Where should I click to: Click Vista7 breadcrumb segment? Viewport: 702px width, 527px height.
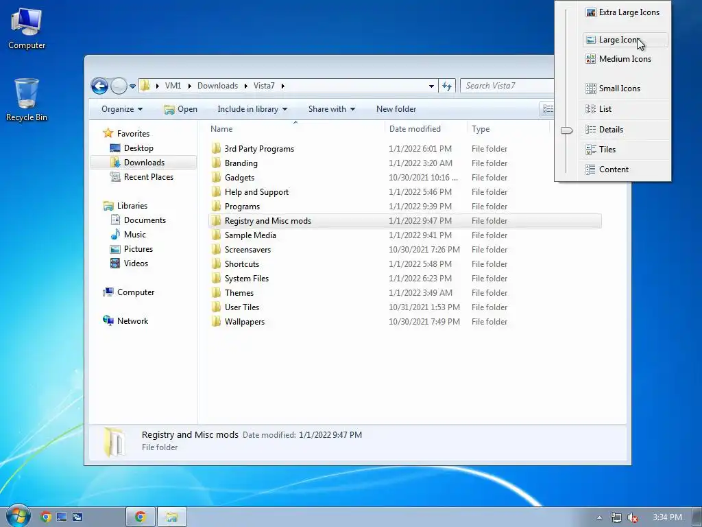pos(264,86)
